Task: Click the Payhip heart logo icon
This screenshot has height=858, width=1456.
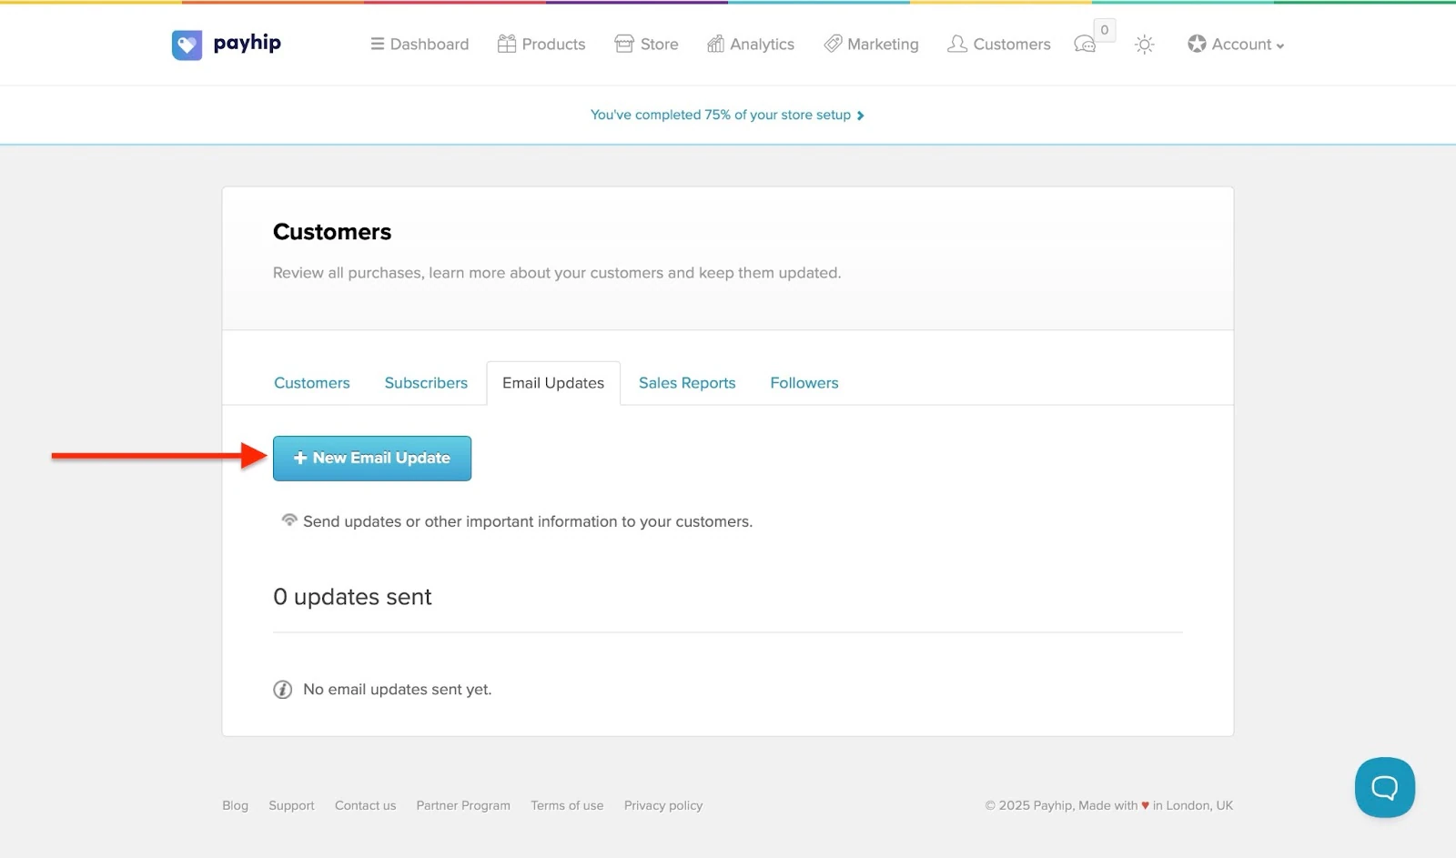Action: [x=187, y=45]
